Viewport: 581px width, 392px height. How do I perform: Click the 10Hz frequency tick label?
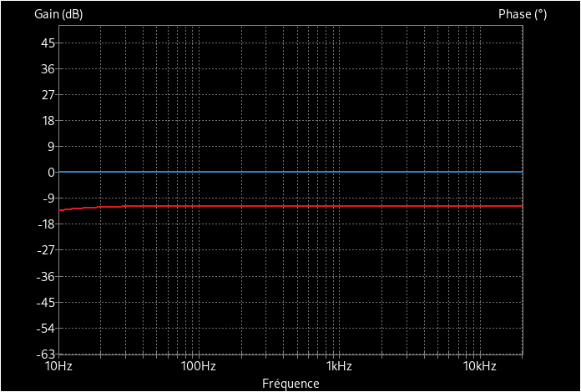pyautogui.click(x=58, y=366)
